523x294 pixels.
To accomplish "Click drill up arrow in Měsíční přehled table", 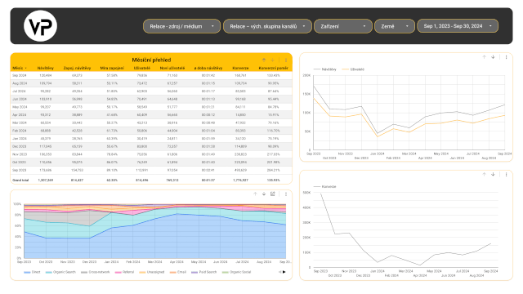I will [x=264, y=60].
